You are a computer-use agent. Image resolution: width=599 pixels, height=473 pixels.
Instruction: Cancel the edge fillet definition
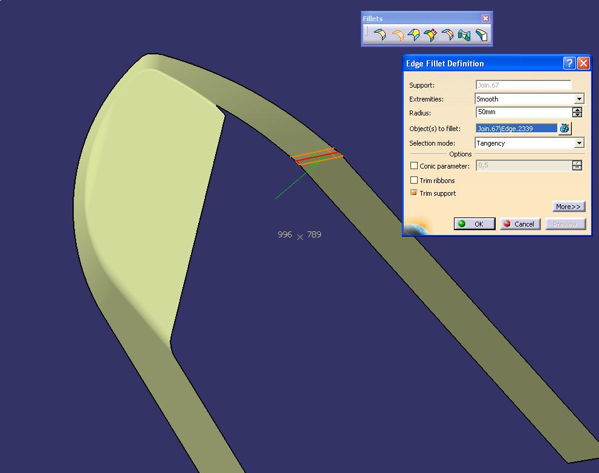click(x=520, y=224)
